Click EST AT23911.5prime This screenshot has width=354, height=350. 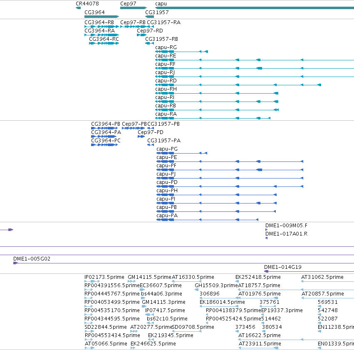(x=258, y=348)
